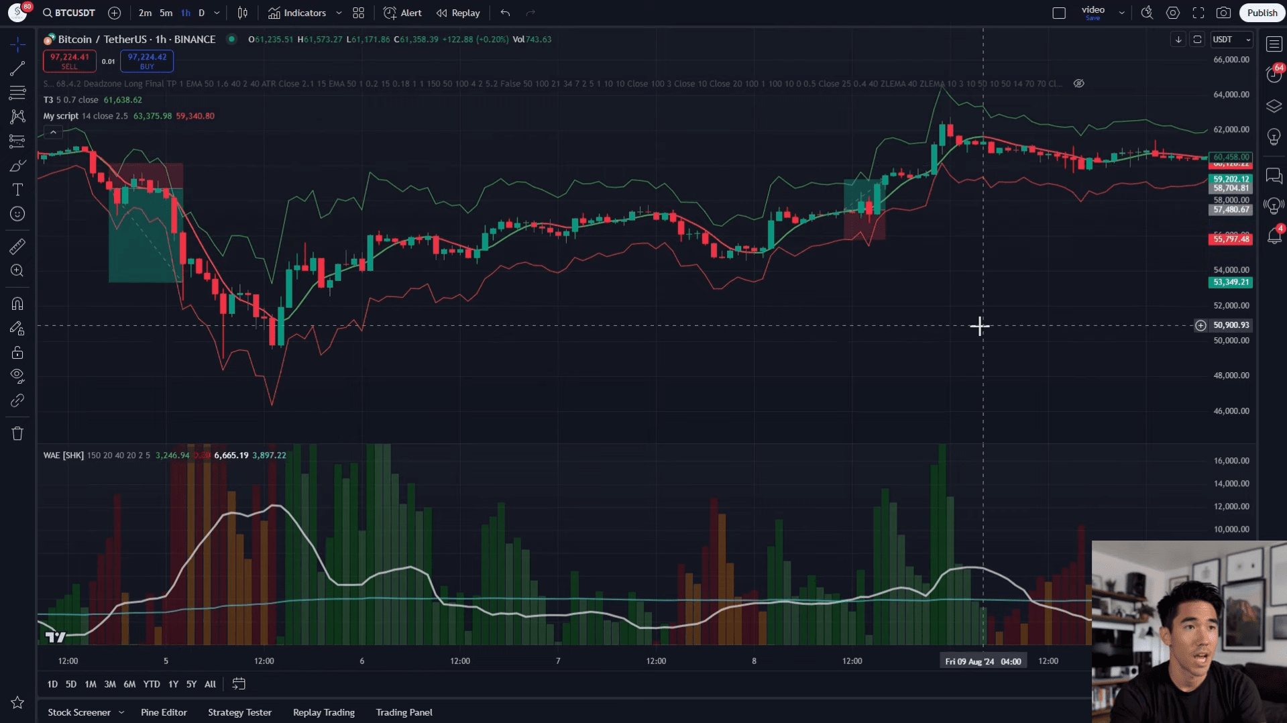Open the go to date calendar
This screenshot has height=723, width=1287.
pos(239,684)
